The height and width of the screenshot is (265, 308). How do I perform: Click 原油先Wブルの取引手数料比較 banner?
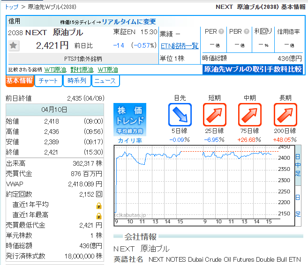tap(253, 69)
